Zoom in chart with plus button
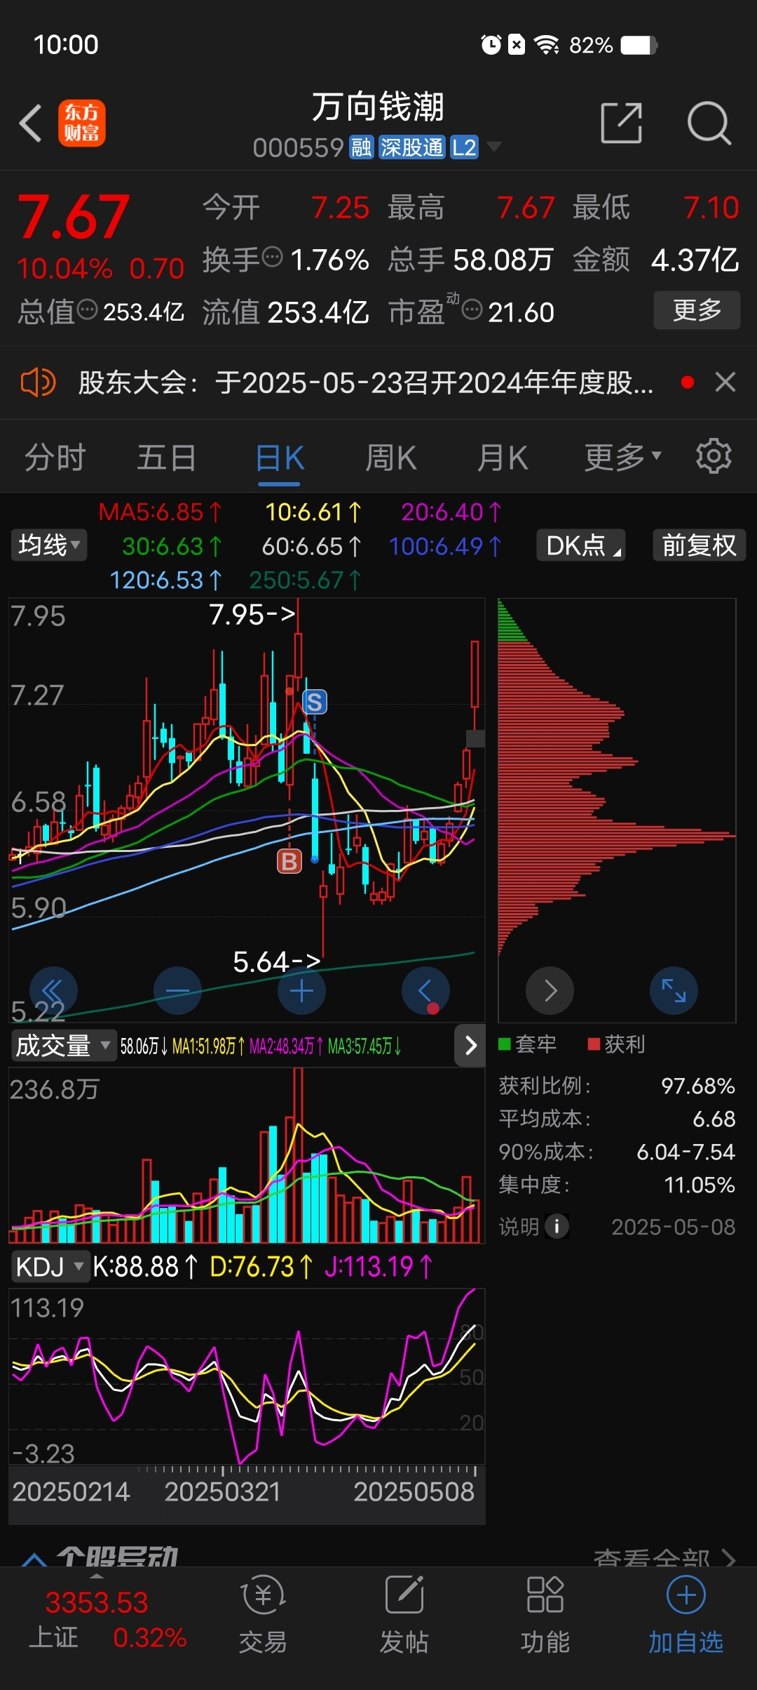This screenshot has height=1690, width=757. (x=301, y=991)
